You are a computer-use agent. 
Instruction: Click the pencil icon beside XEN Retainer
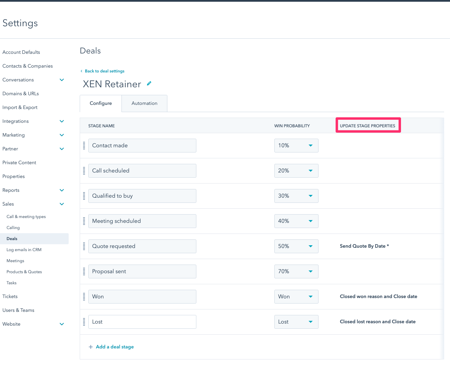(x=149, y=83)
